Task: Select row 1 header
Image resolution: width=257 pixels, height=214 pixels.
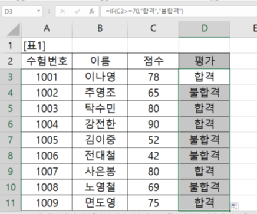Action: [x=11, y=45]
